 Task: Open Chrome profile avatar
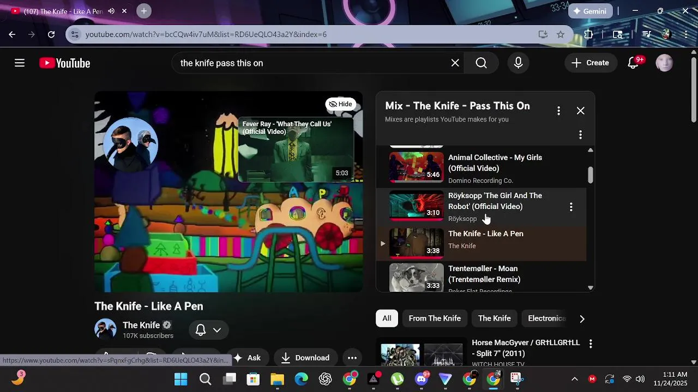[666, 34]
